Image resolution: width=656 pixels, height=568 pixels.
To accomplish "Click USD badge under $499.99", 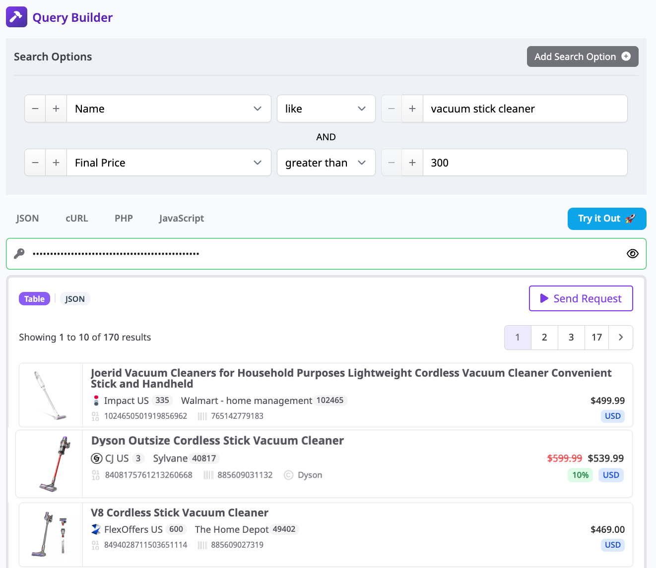I will (613, 416).
